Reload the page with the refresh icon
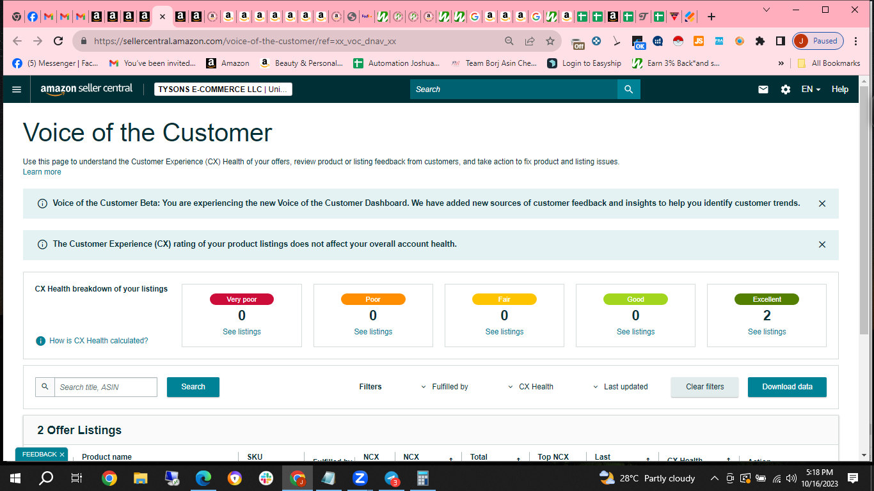Screen dimensions: 874x491 [58, 41]
